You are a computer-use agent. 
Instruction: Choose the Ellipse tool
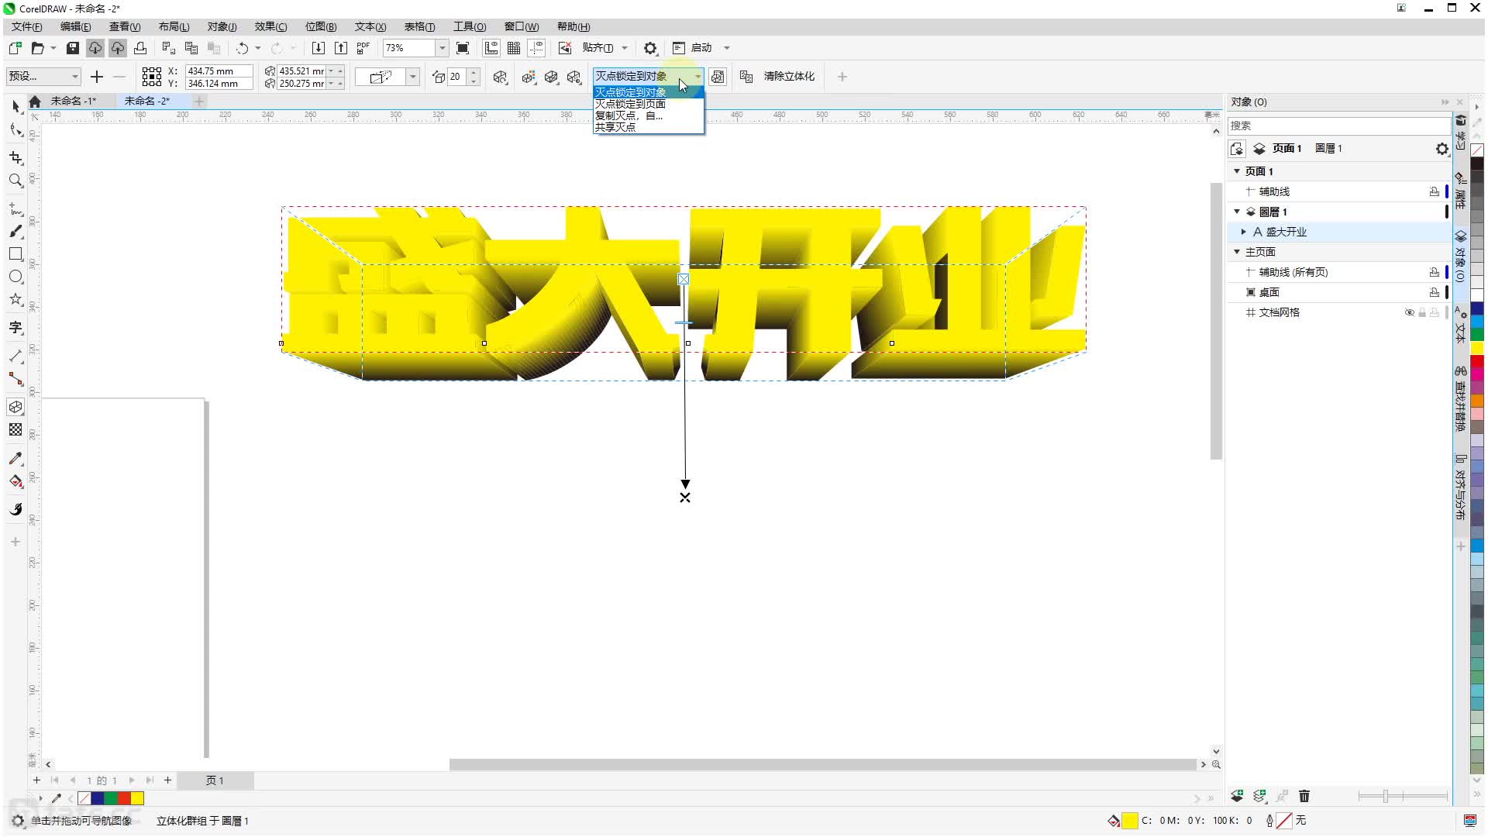(x=15, y=277)
